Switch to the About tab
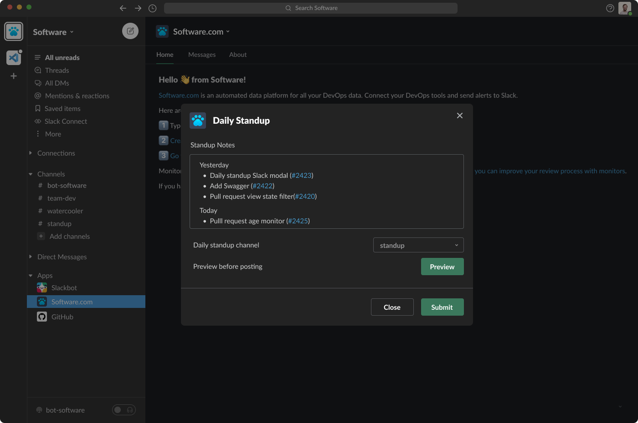638x423 pixels. pyautogui.click(x=238, y=55)
